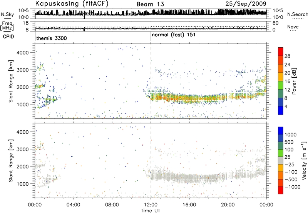Click the red bottom of the velocity colorbar
Screen dimensions: 308x213
(x=281, y=190)
